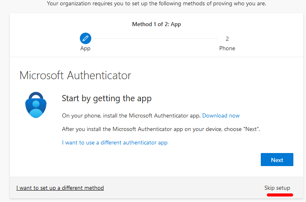Viewport: 306px width, 202px height.
Task: Click the organization requirement message at top
Action: pos(156,4)
